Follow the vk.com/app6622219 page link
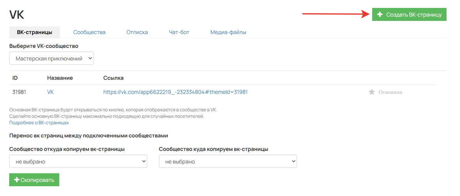 [x=176, y=92]
